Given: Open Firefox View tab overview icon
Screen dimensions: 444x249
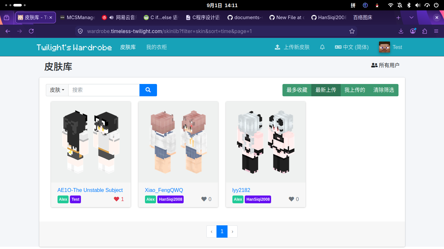Looking at the screenshot, I should coord(7,18).
